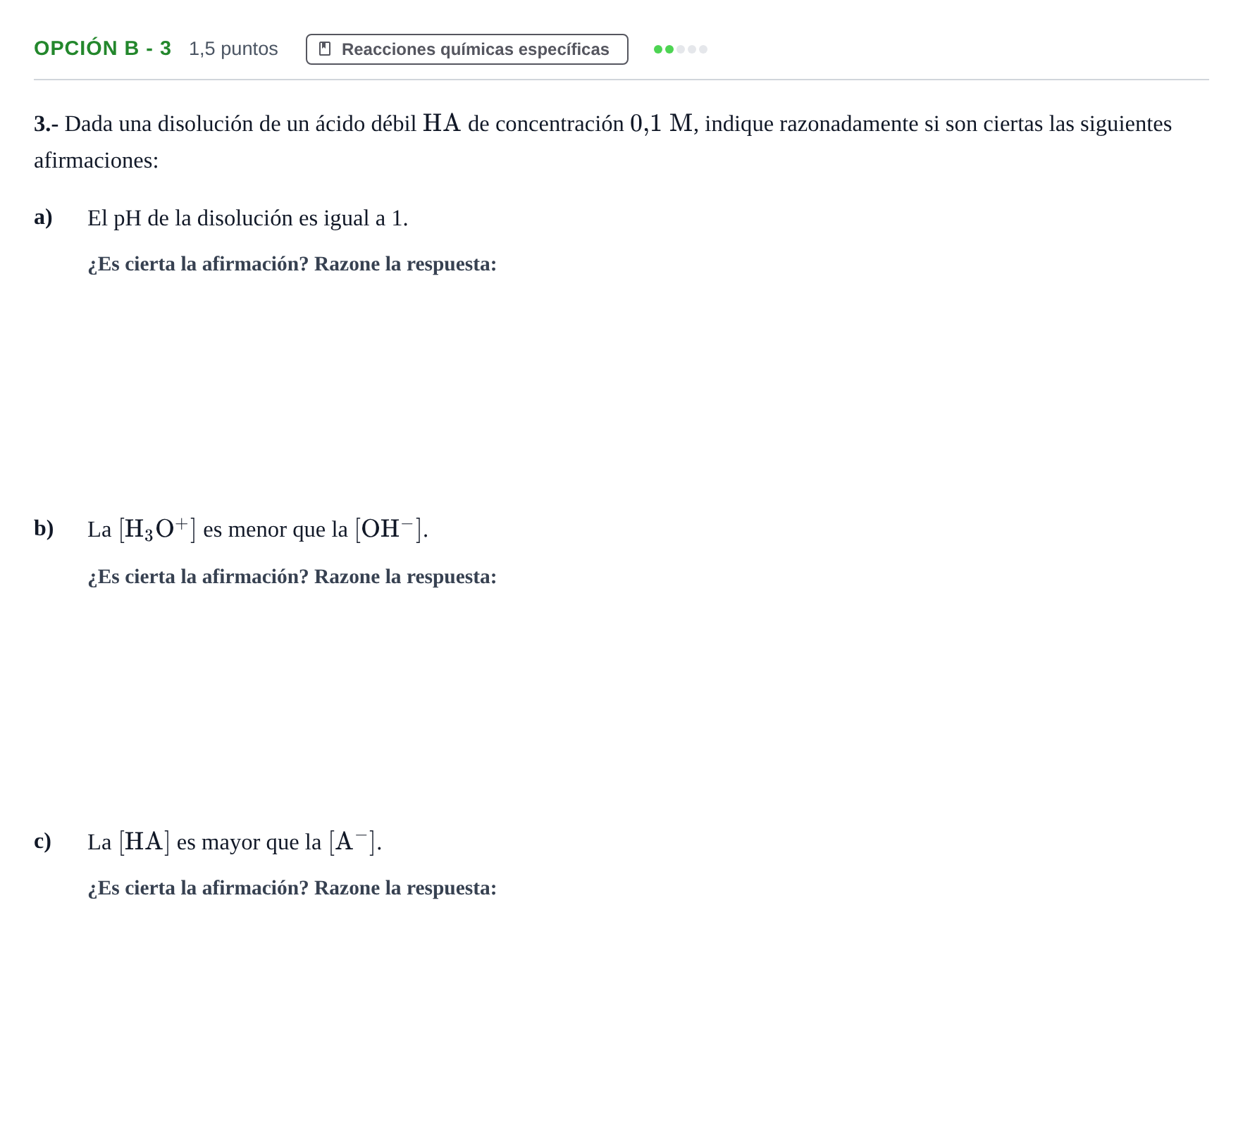The width and height of the screenshot is (1243, 1148).
Task: Click statement b) about [H3O+] and [OH−]
Action: point(258,529)
